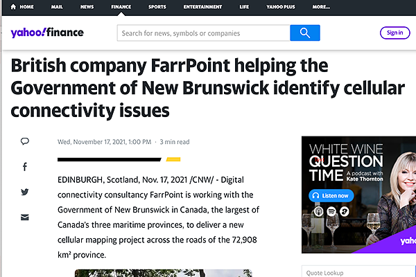Image resolution: width=416 pixels, height=277 pixels.
Task: Click the EDINBURGH, Scotland dateline paragraph
Action: pyautogui.click(x=158, y=217)
